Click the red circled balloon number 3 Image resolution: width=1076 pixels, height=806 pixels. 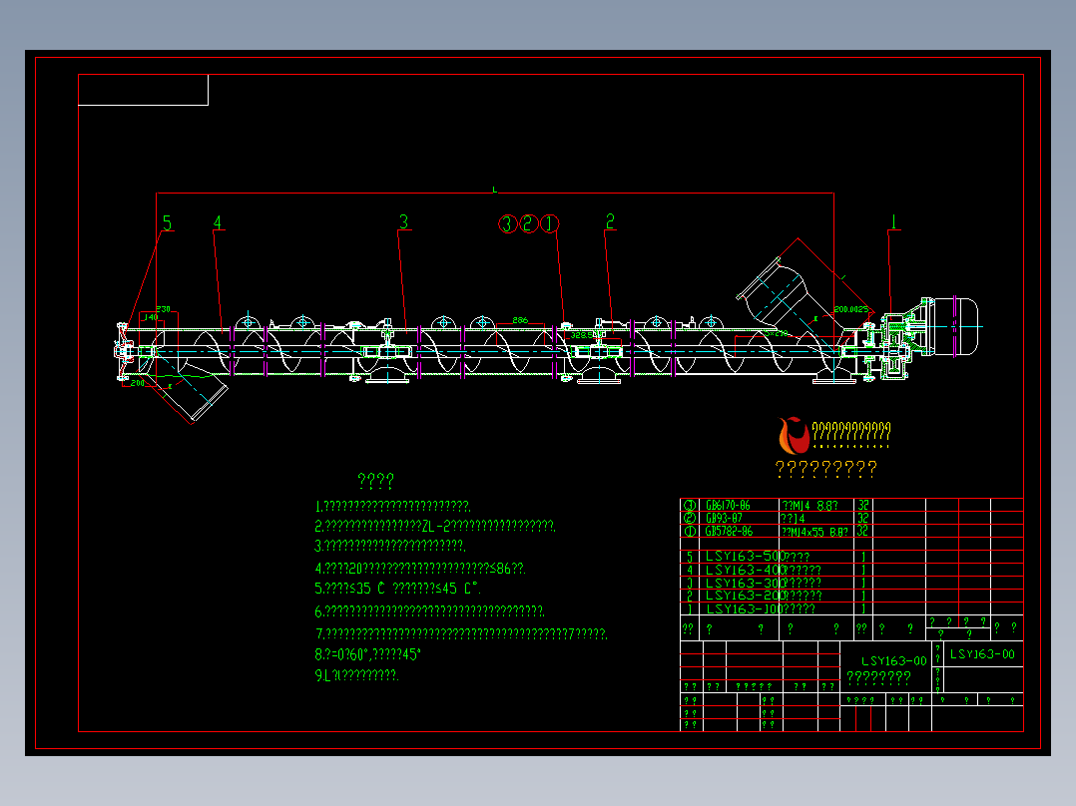[508, 223]
